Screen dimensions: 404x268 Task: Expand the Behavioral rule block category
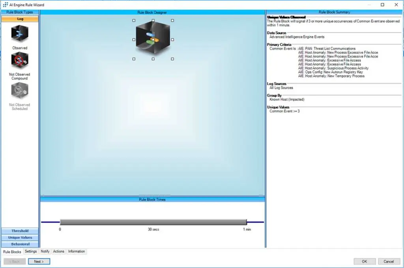click(x=20, y=244)
